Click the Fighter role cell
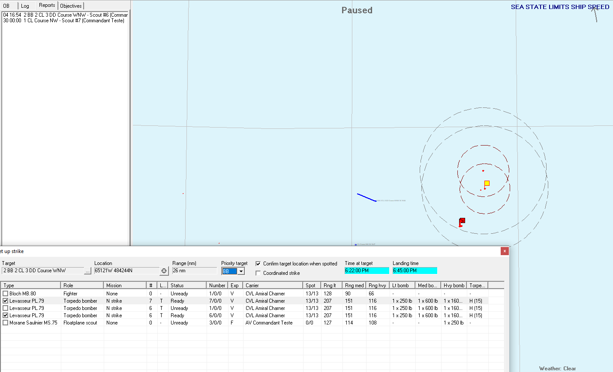This screenshot has height=372, width=613. coord(71,294)
